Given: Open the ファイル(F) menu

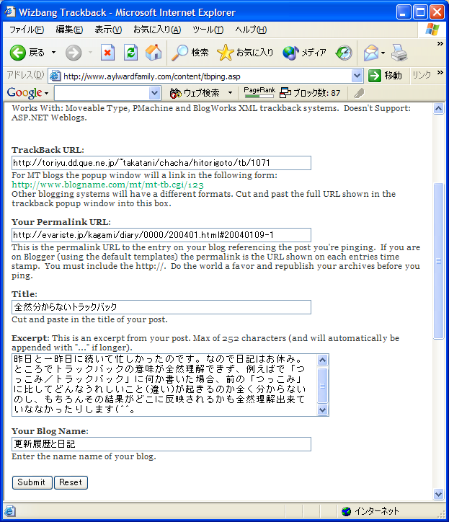Looking at the screenshot, I should point(26,30).
